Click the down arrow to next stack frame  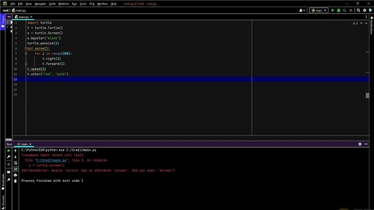16,157
